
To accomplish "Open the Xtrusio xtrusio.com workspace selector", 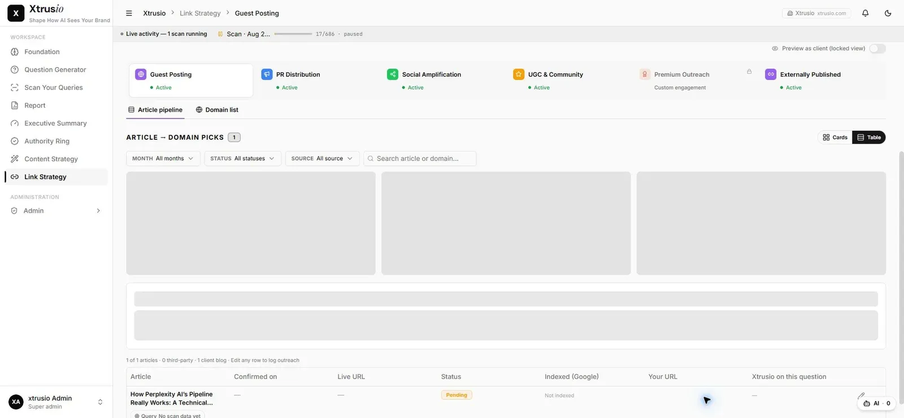I will click(816, 13).
